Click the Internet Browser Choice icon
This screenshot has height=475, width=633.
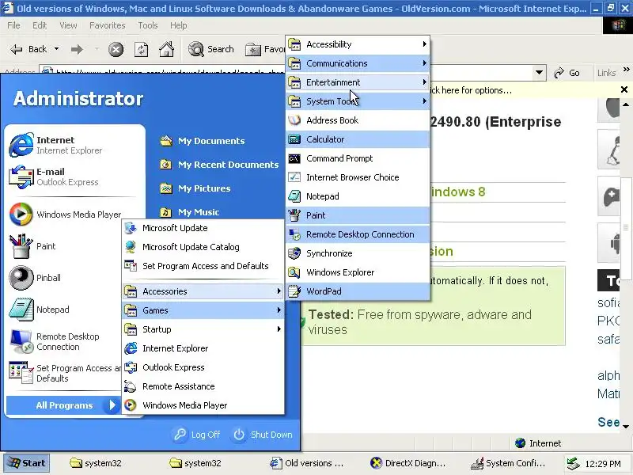click(294, 177)
